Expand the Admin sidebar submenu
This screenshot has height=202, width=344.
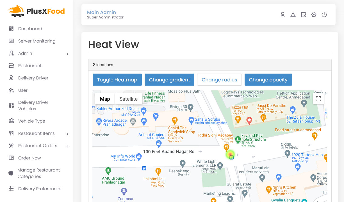point(67,54)
